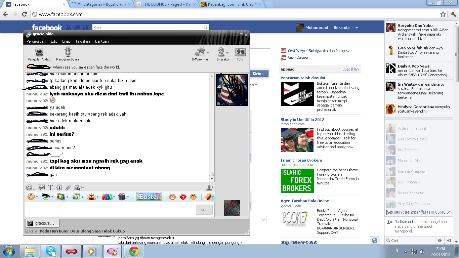Click the Easter theme banner button
459x258 pixels.
point(149,197)
